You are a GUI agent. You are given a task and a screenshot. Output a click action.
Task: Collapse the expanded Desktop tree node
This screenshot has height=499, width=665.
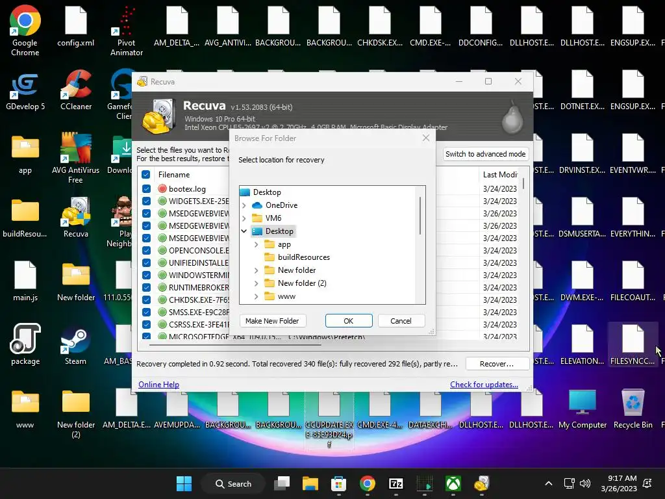point(244,231)
